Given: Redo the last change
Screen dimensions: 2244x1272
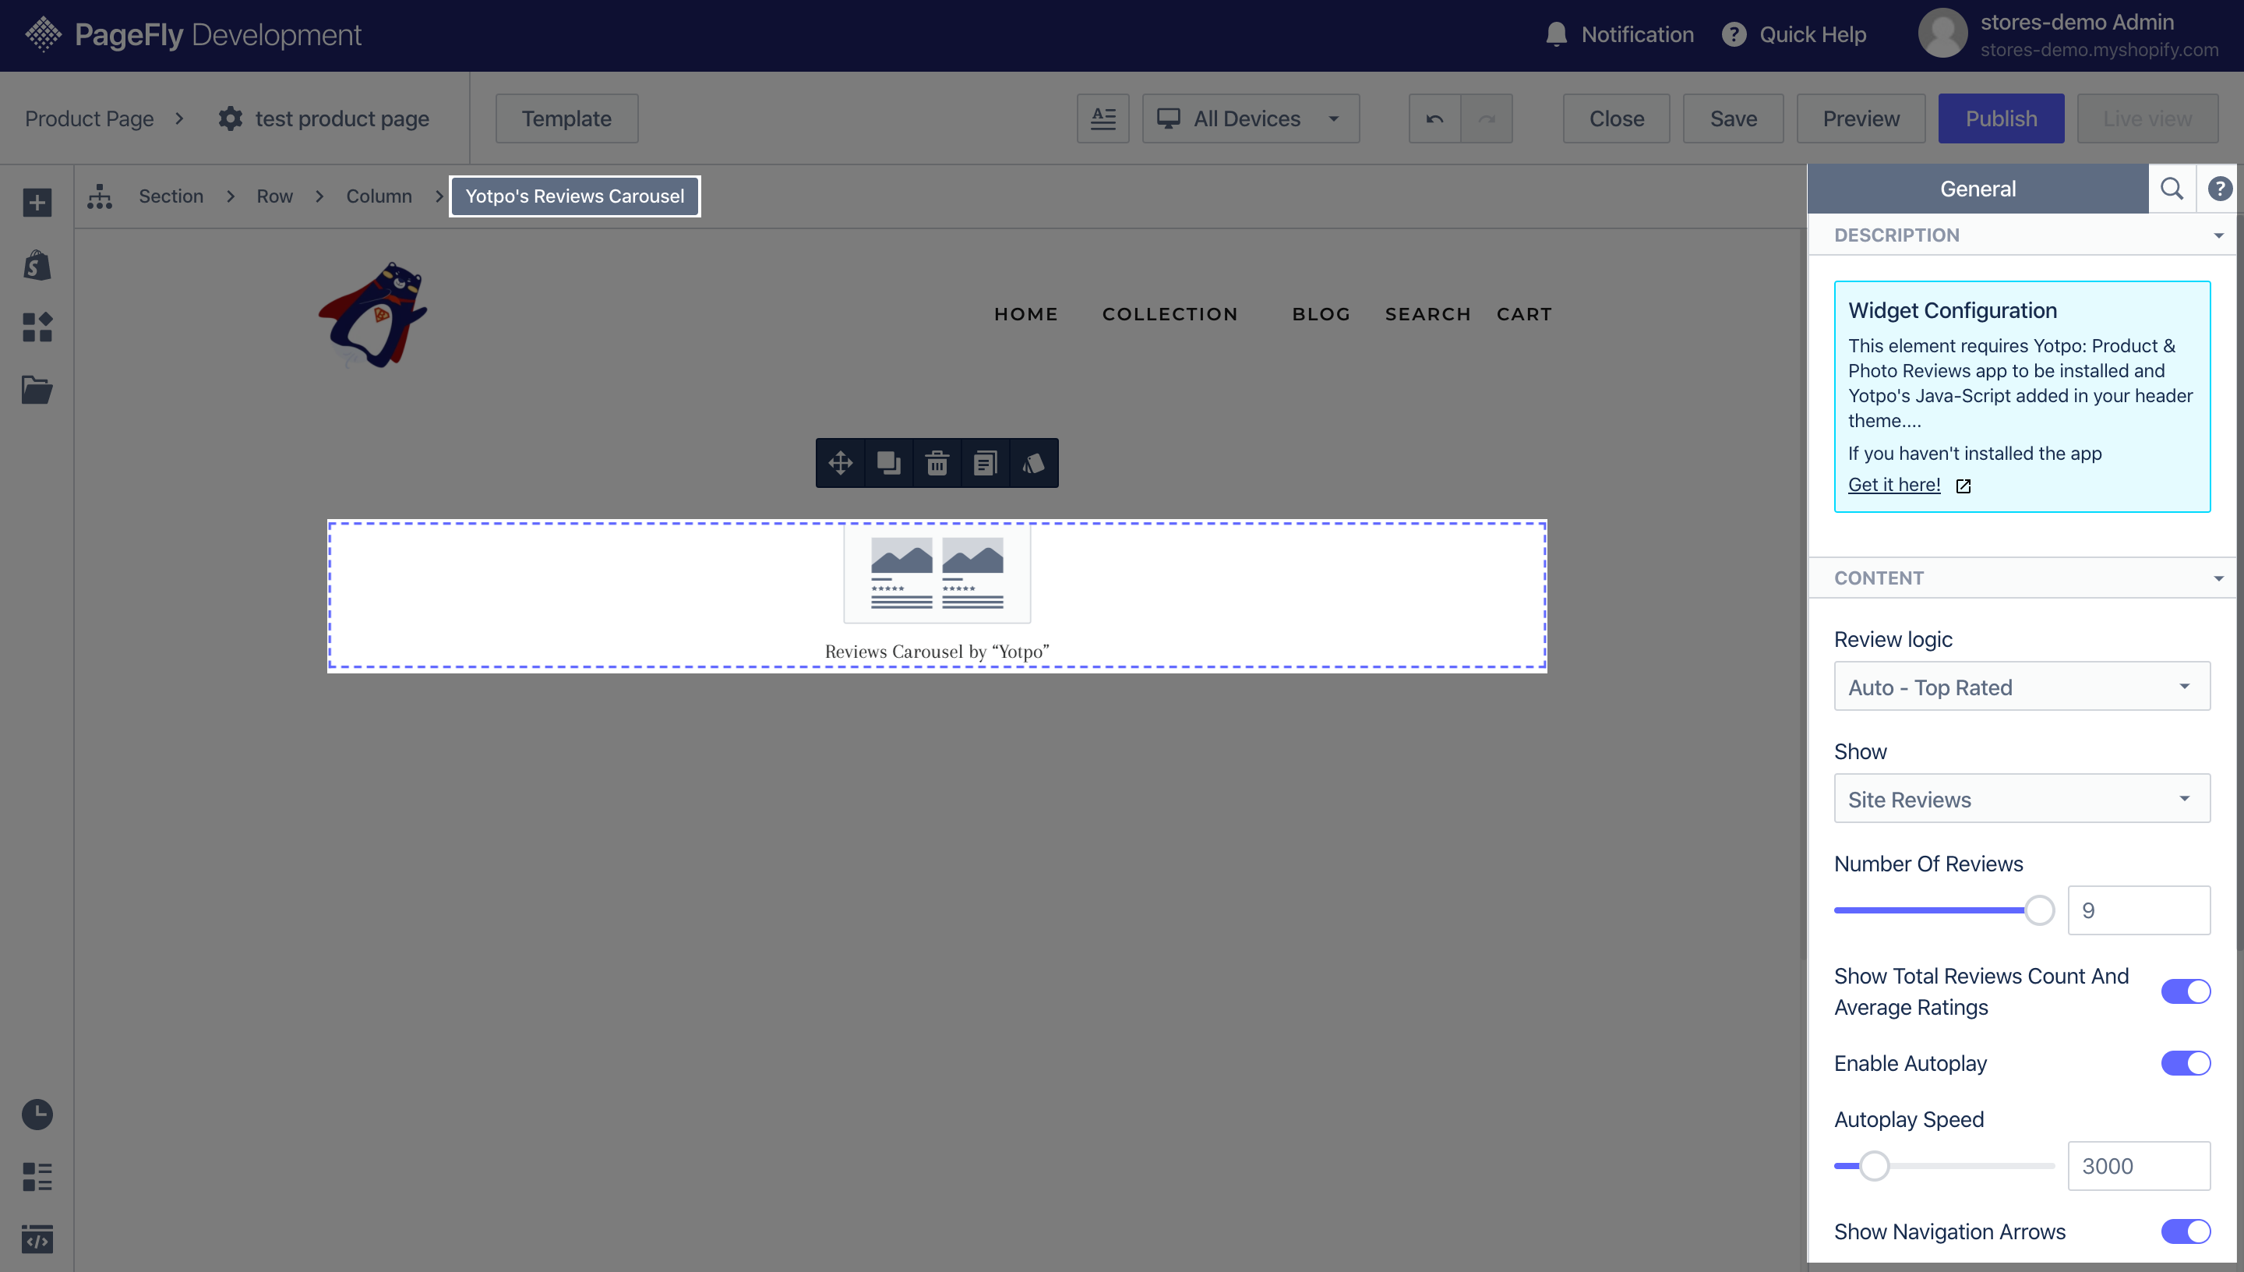Looking at the screenshot, I should [x=1486, y=118].
